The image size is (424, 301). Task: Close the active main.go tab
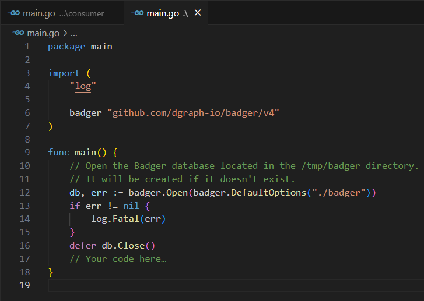198,13
